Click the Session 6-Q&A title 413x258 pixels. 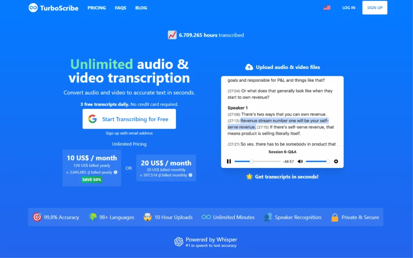282,152
